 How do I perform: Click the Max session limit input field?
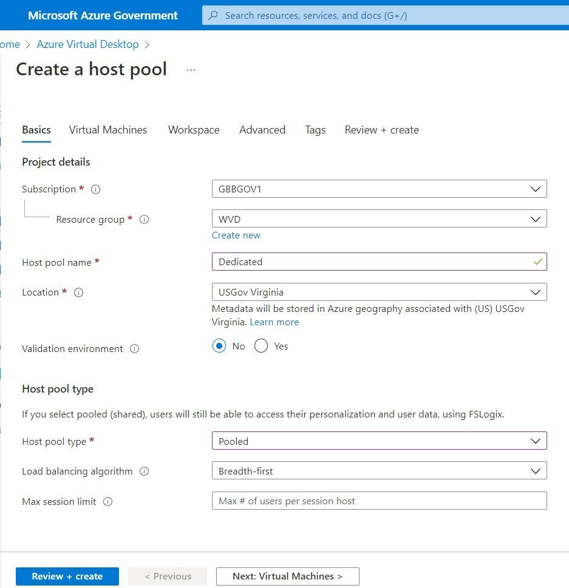click(379, 501)
